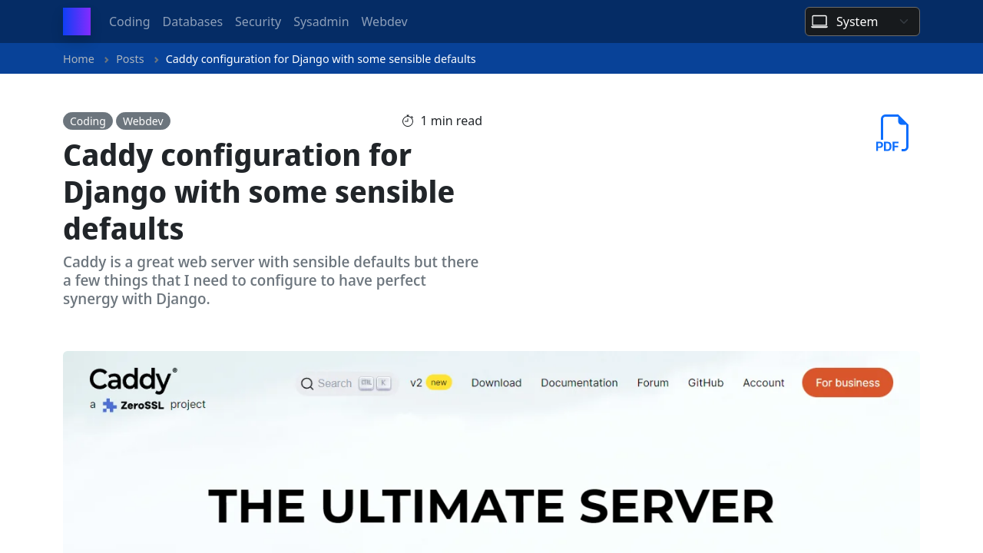Click the site logo in the header
Screen dimensions: 983x553
coord(76,22)
